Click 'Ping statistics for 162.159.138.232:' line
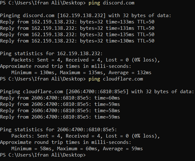Image resolution: width=195 pixels, height=161 pixels. click(x=51, y=54)
